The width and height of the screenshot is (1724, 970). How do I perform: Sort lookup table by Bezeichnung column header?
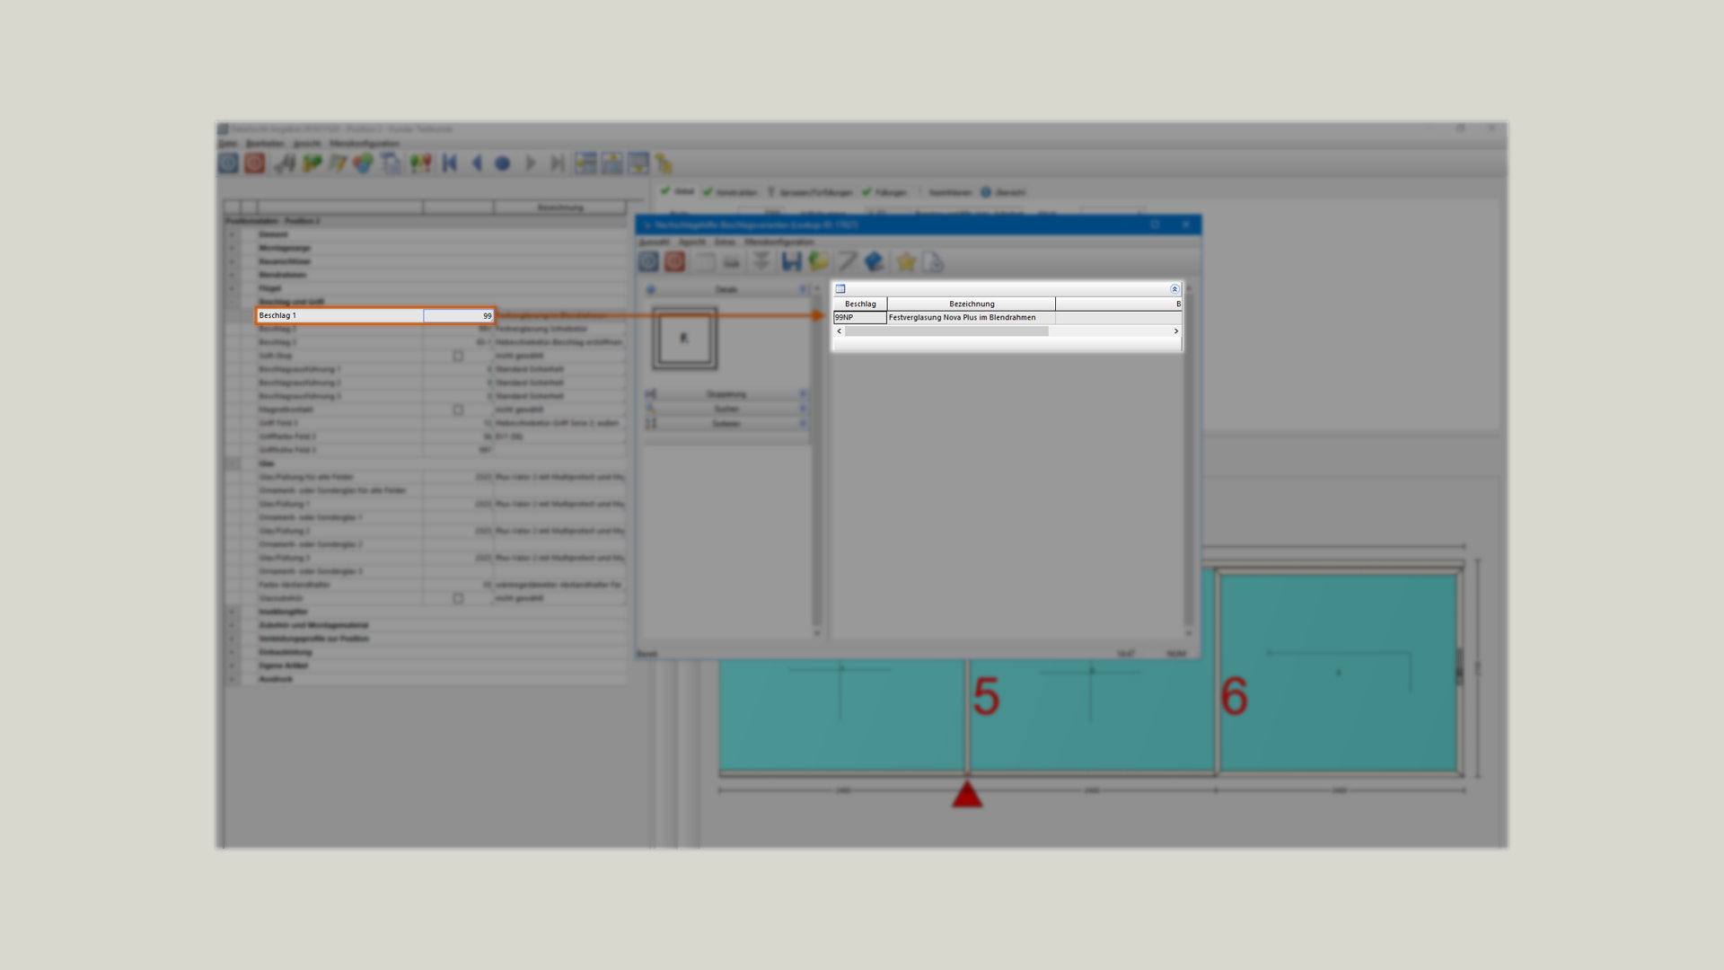pos(971,304)
